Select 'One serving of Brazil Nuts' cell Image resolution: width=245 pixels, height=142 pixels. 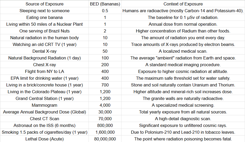coord(44,31)
